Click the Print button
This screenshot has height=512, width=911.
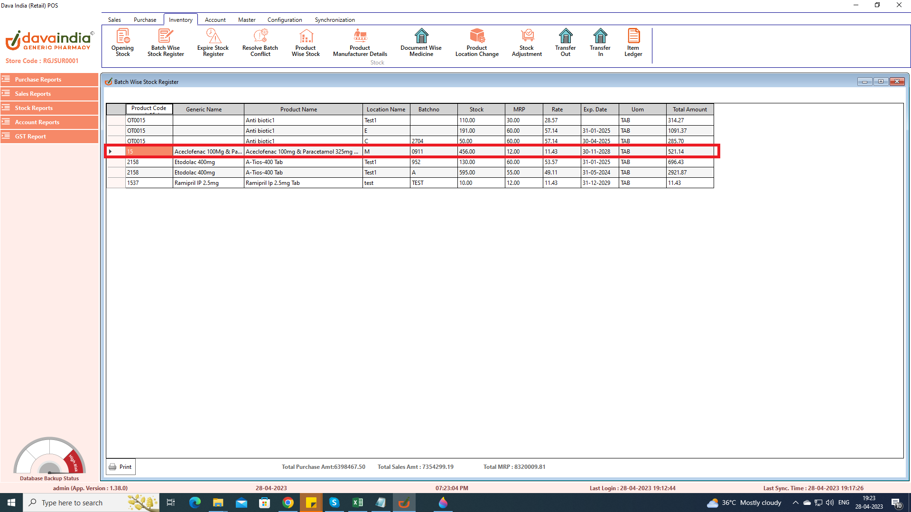coord(121,467)
